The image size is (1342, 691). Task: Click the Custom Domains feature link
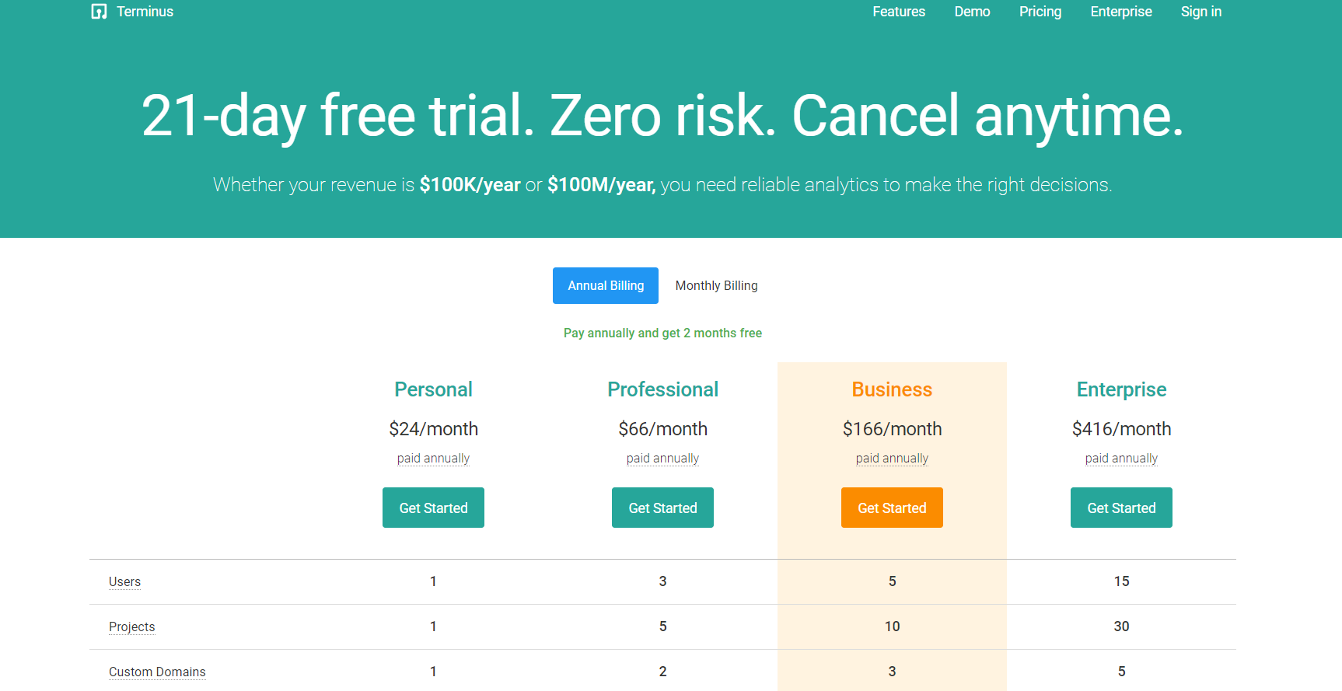(x=157, y=671)
